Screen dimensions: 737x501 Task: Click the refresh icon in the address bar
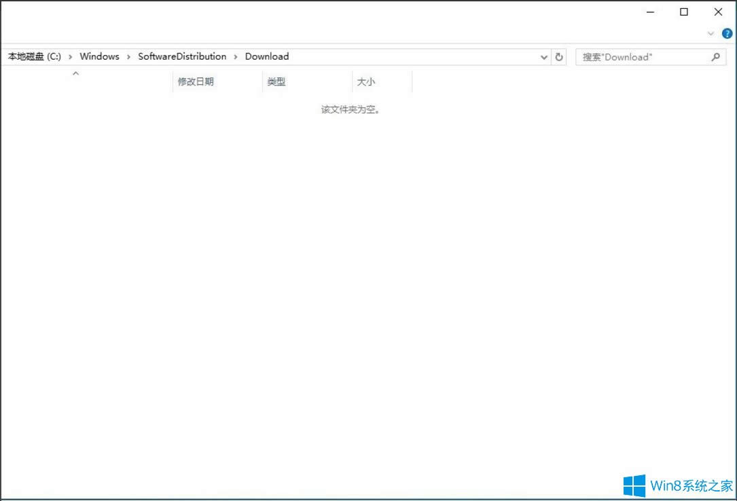coord(558,57)
